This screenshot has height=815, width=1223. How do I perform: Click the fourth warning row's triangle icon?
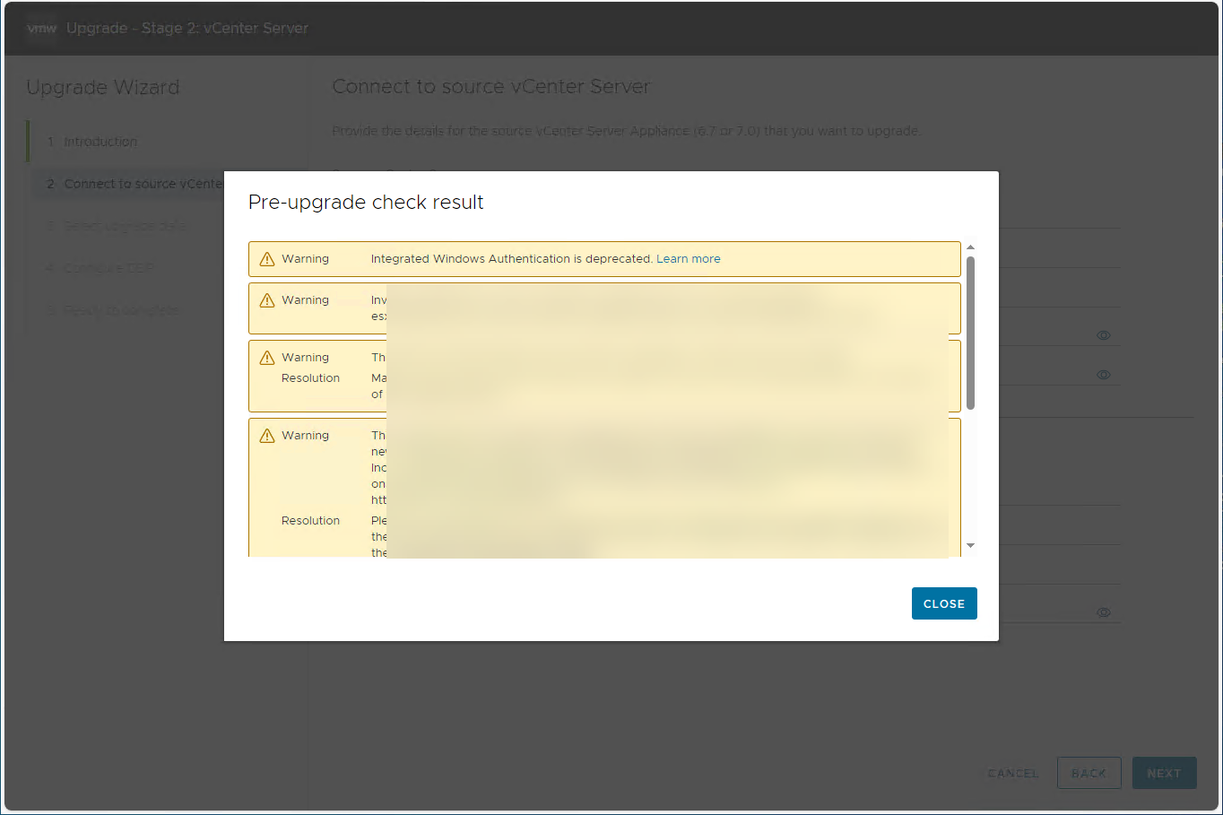click(x=267, y=436)
